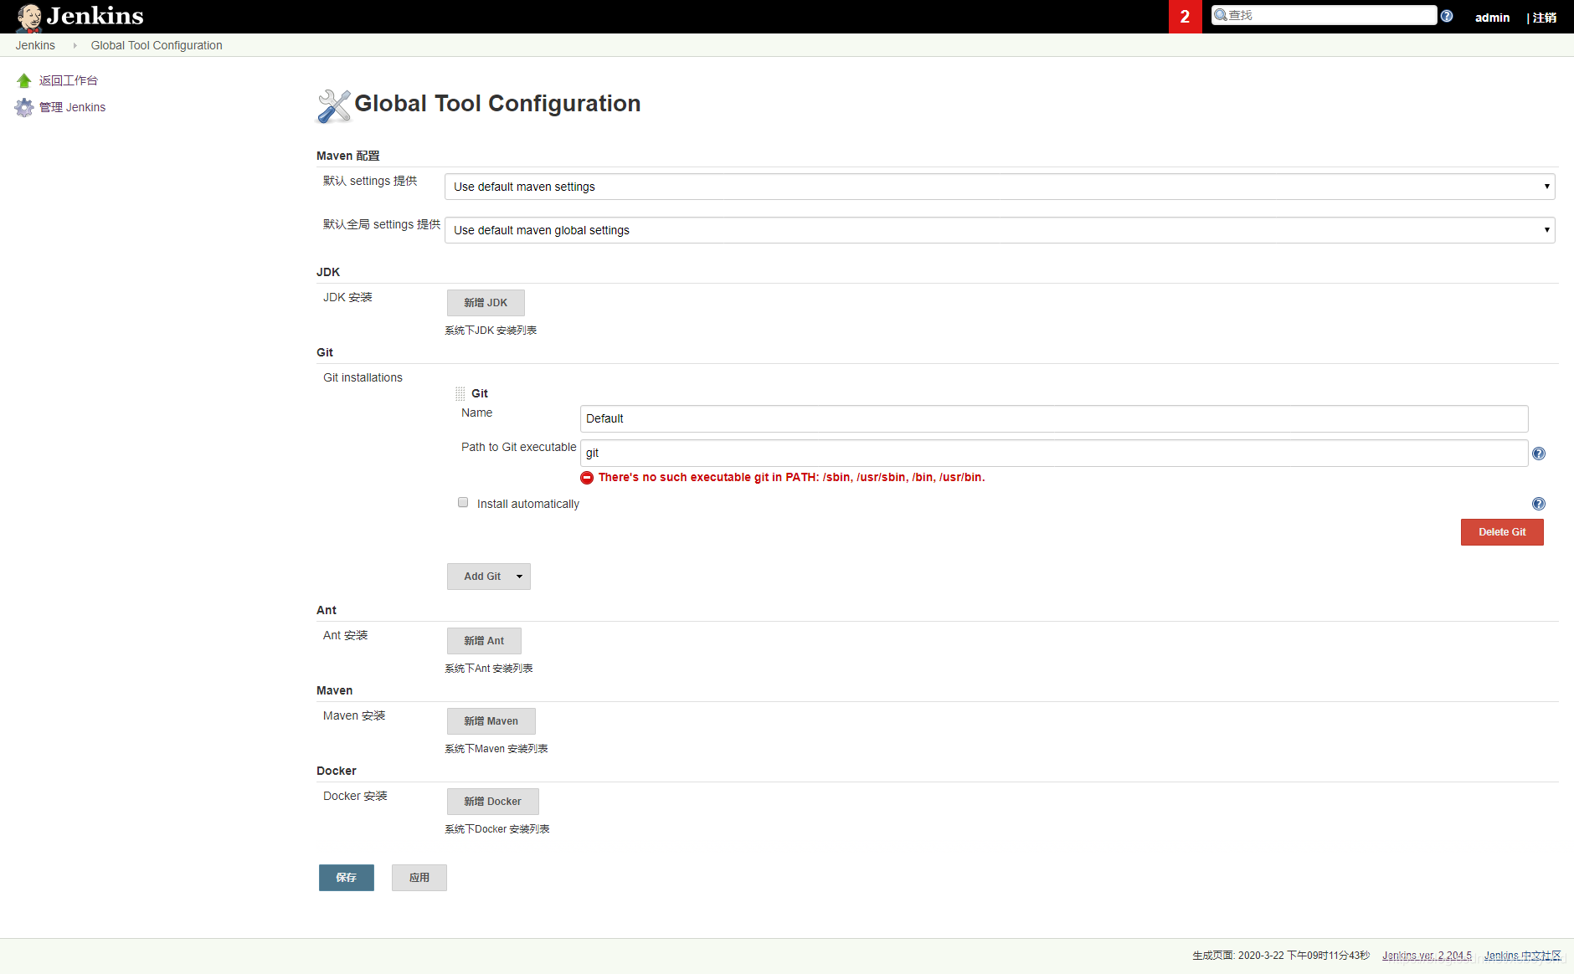Click the 系统下Maven 安装列表 text

[x=496, y=749]
